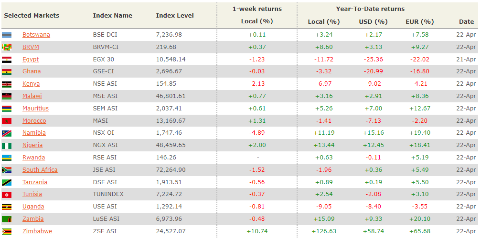Image resolution: width=481 pixels, height=238 pixels.
Task: Open the Botswana market link
Action: (x=36, y=35)
